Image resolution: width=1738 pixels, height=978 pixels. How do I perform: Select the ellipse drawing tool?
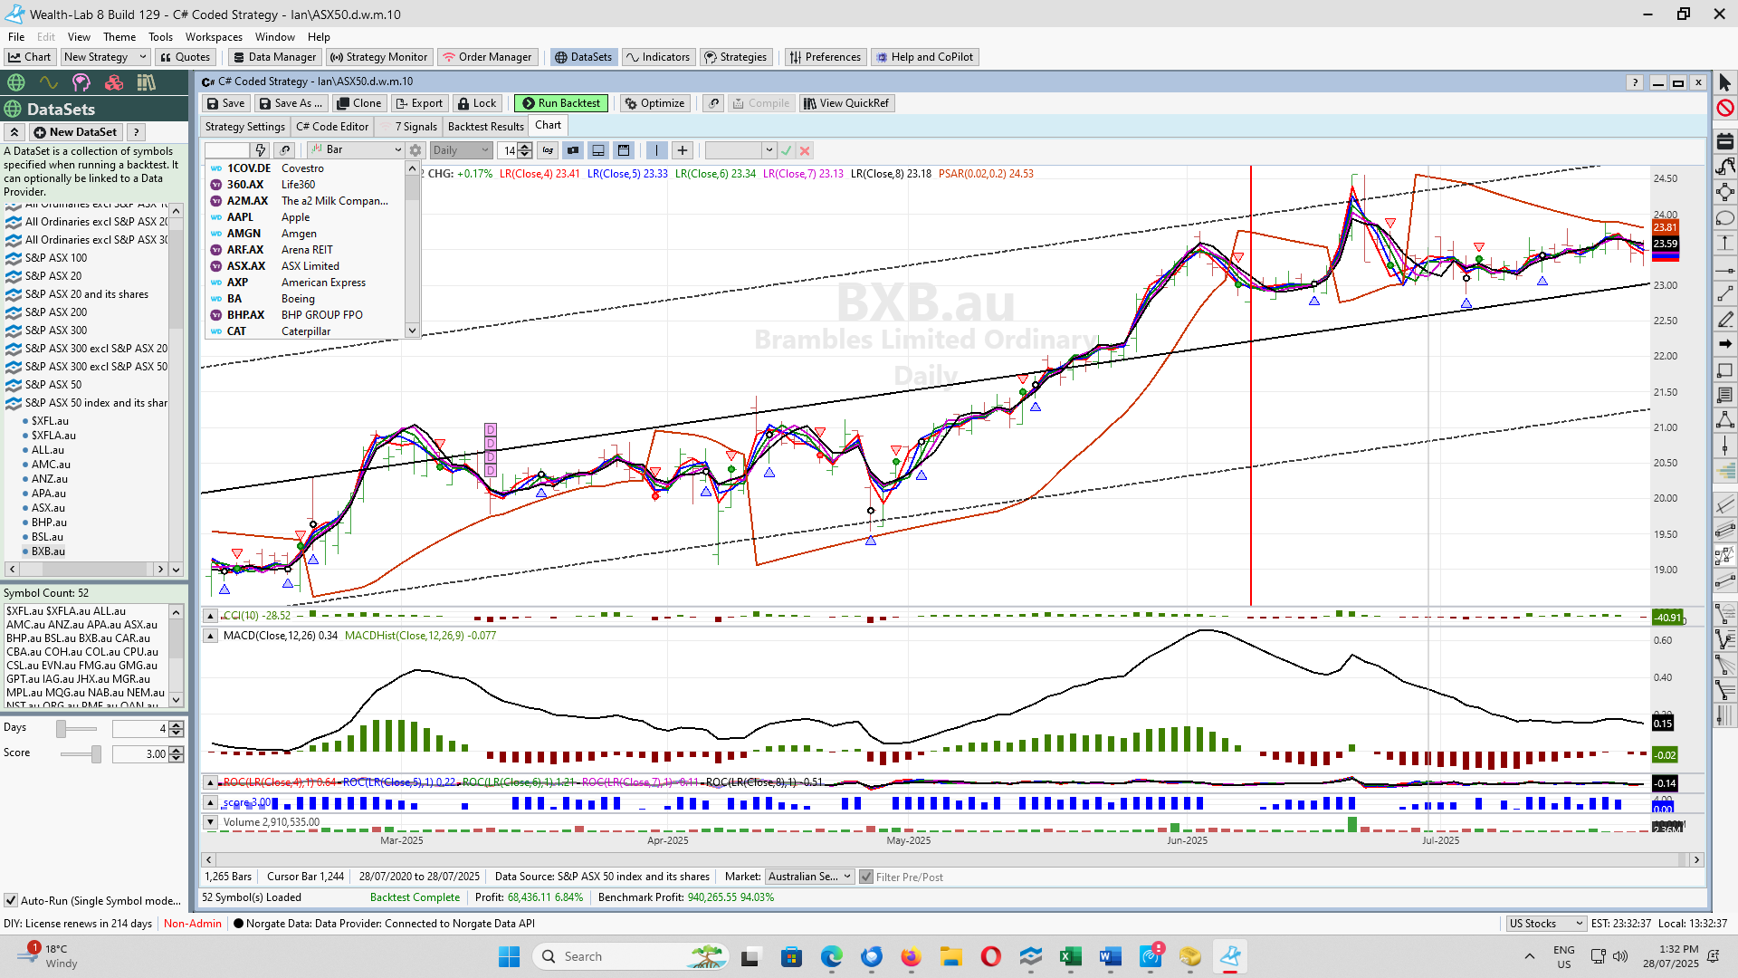[x=1724, y=217]
